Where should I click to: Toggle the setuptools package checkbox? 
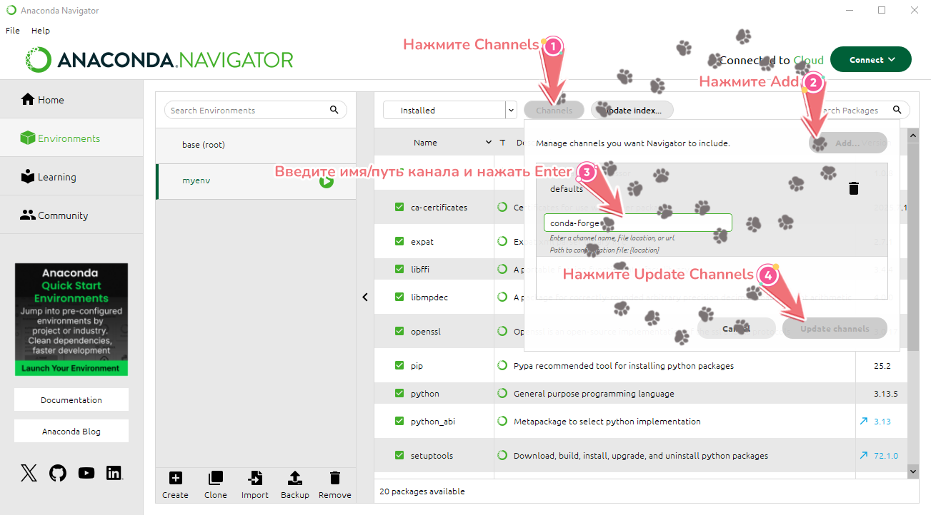(399, 455)
